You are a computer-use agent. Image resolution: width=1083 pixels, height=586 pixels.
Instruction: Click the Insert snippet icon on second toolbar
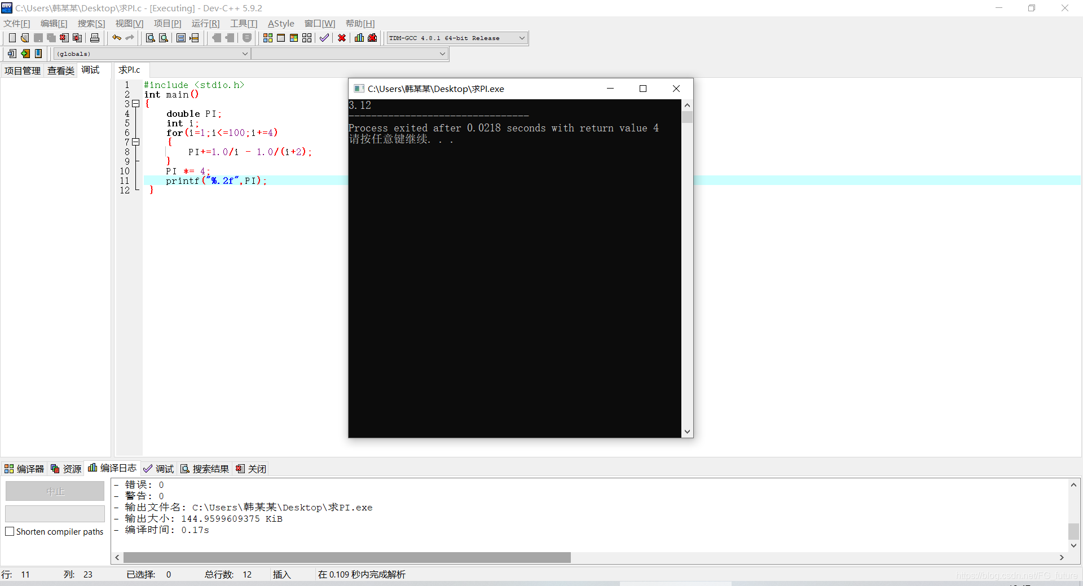pos(12,54)
